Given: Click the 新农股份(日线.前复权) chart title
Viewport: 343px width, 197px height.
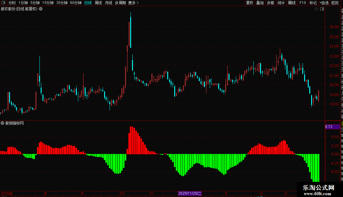Looking at the screenshot, I should tap(19, 9).
